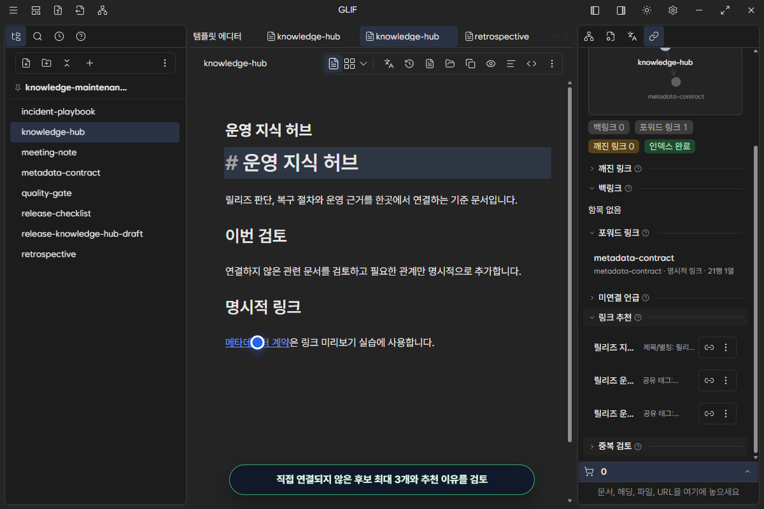Open the recent history clock icon
The width and height of the screenshot is (764, 509).
(x=59, y=36)
